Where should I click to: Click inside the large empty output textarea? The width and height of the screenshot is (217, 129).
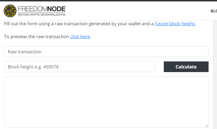click(x=106, y=102)
